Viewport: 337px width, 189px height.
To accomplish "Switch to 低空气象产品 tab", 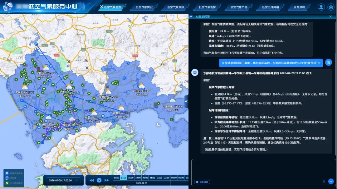I will pos(239,7).
